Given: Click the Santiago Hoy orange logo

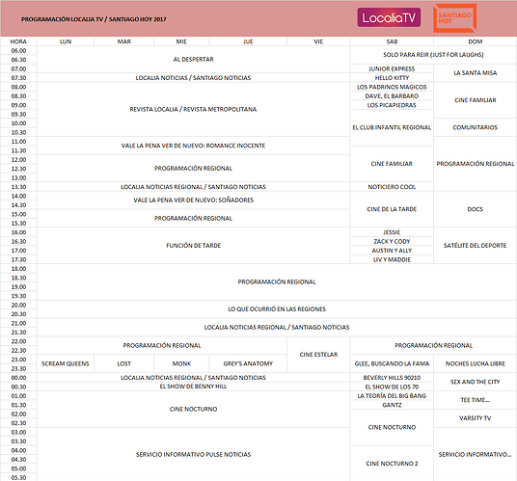Looking at the screenshot, I should pyautogui.click(x=454, y=18).
